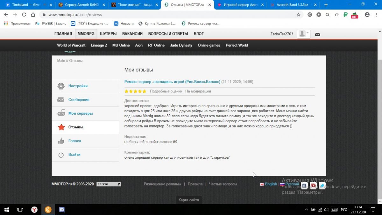Viewport: 382px width, 215px height.
Task: Click the mail envelope icon near username
Action: pos(317,34)
